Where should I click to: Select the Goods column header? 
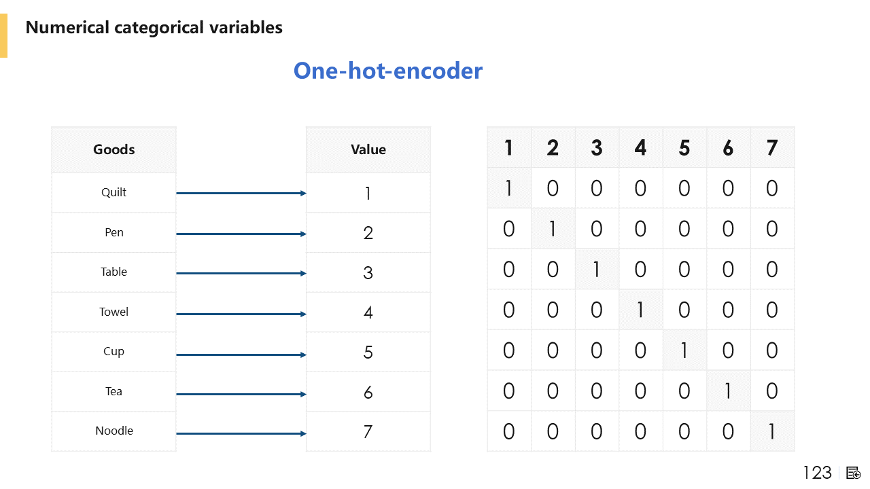(114, 149)
